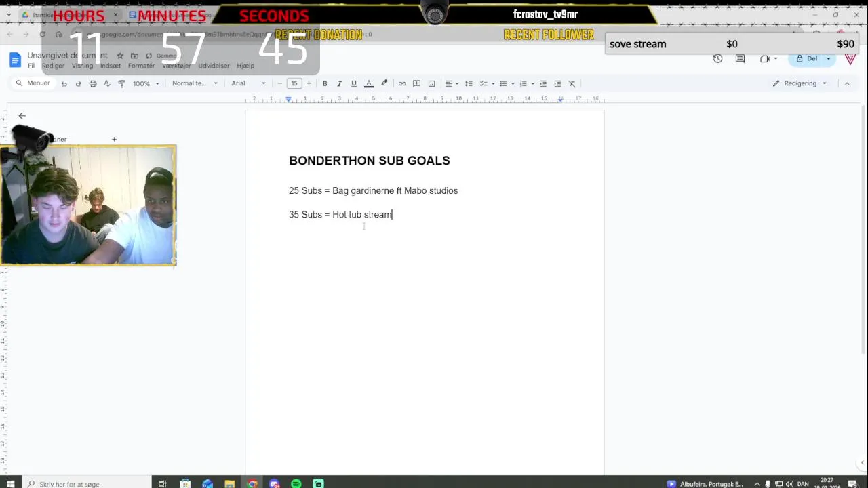
Task: Insert a bulleted list
Action: click(x=503, y=83)
